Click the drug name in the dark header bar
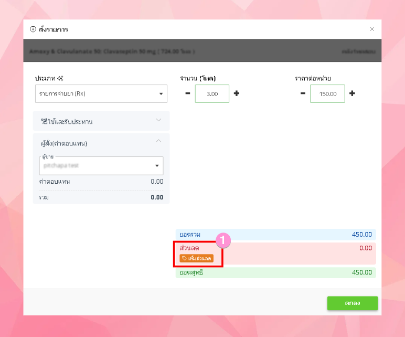This screenshot has height=337, width=405. point(112,51)
